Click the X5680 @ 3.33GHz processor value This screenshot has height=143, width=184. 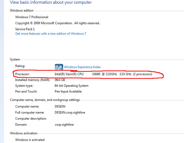pos(105,74)
